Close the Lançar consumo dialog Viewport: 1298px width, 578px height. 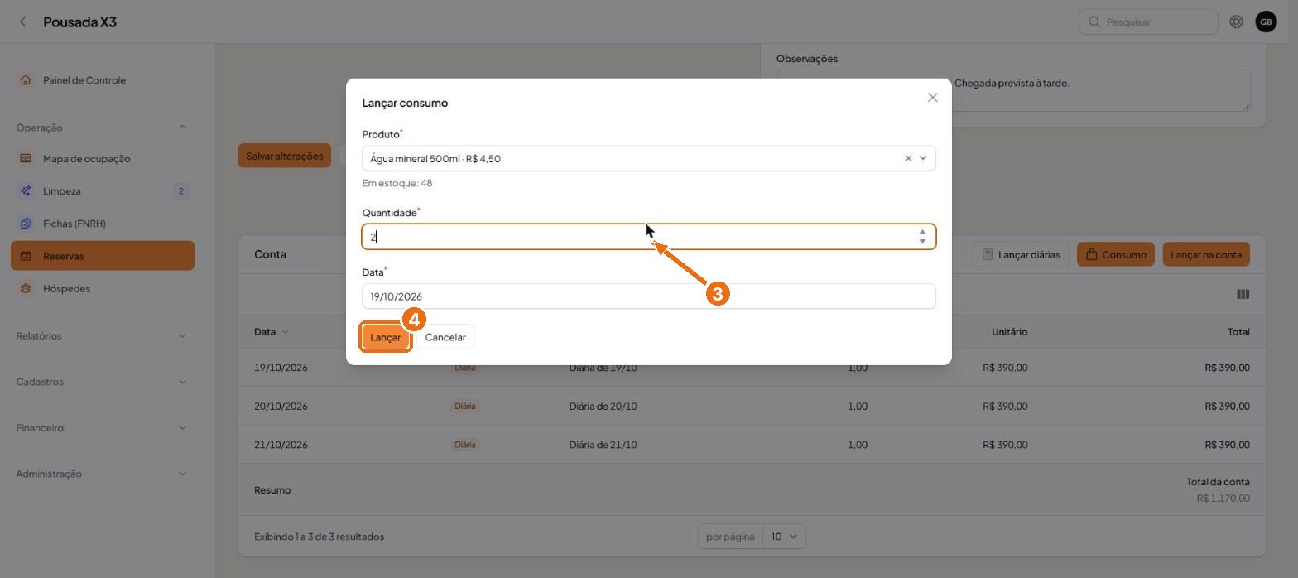[x=932, y=98]
